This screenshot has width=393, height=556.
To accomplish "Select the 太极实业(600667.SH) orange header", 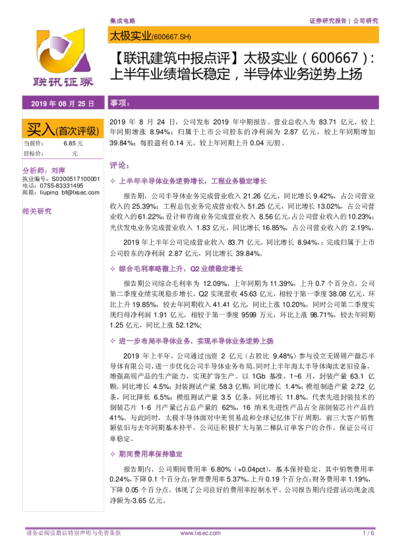I will [243, 36].
